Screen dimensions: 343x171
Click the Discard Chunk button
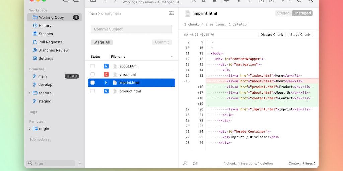click(x=272, y=35)
